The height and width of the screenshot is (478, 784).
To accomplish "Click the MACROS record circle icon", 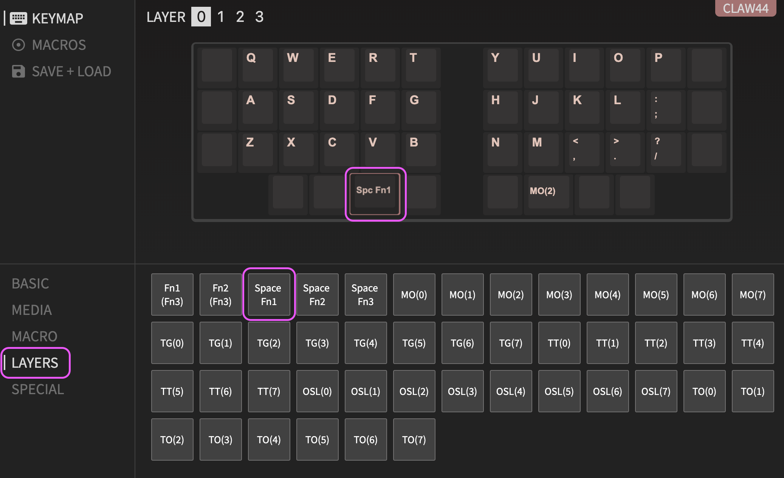I will 18,45.
